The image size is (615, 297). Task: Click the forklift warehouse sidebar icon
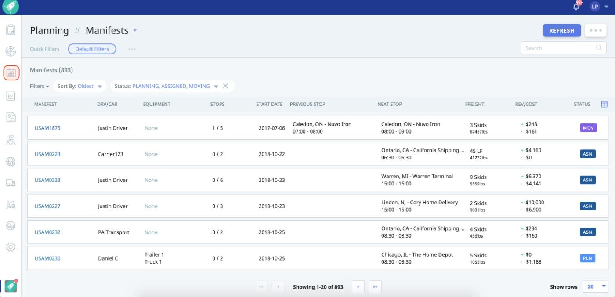click(x=11, y=204)
